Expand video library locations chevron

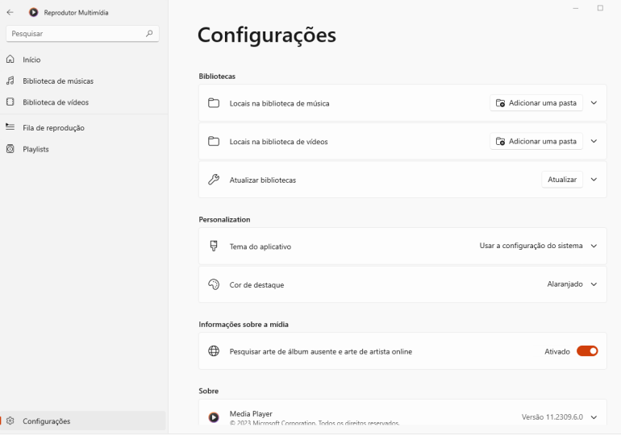click(x=594, y=141)
